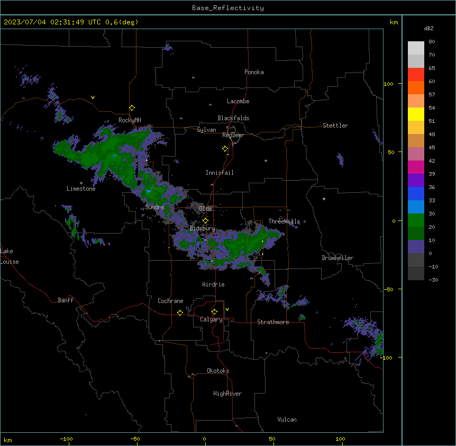Click the -30 value in dBZ legend

coord(433,280)
